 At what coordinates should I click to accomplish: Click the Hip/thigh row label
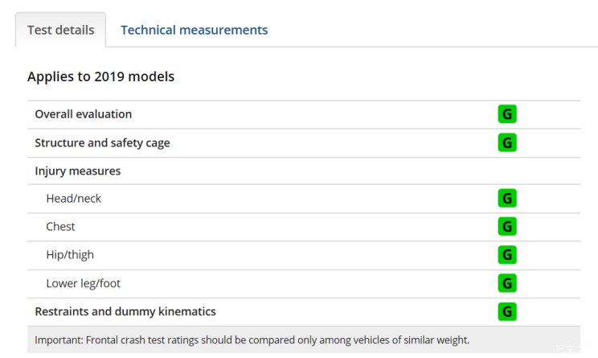70,255
